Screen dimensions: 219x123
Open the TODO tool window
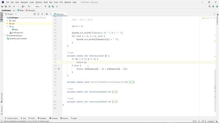(x=31, y=118)
